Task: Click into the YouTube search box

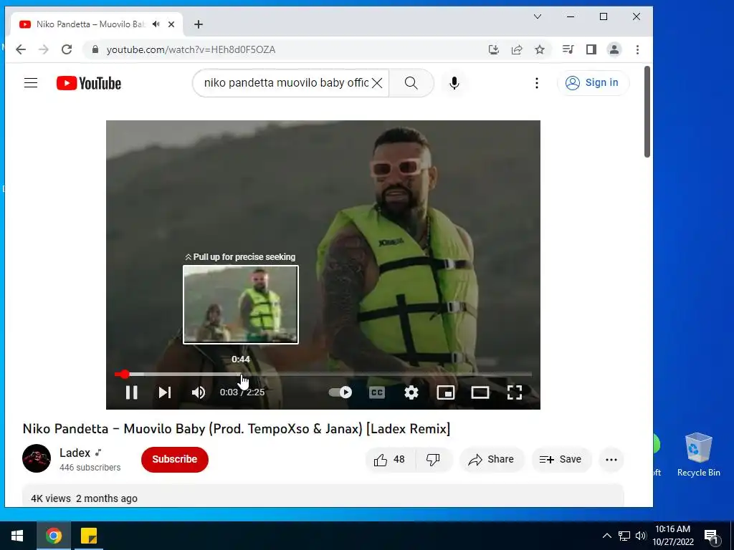Action: (285, 83)
